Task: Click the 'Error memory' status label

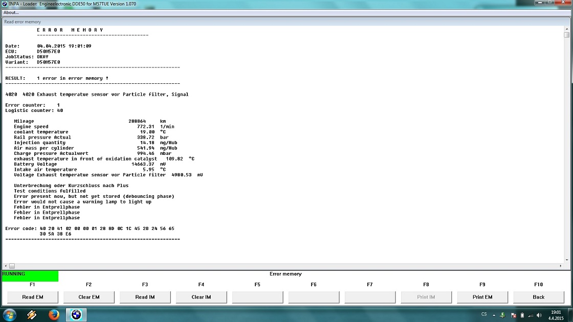Action: (285, 274)
